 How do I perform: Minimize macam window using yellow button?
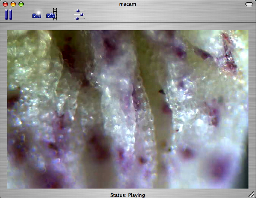click(x=13, y=4)
